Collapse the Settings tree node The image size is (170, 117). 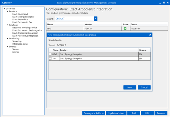click(x=8, y=46)
